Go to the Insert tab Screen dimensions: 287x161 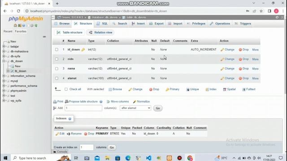tap(138, 24)
